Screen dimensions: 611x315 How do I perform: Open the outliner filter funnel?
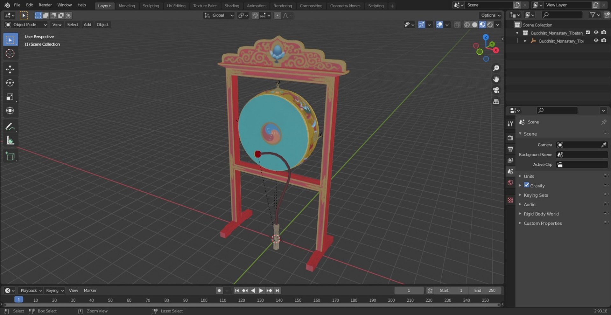coord(594,15)
